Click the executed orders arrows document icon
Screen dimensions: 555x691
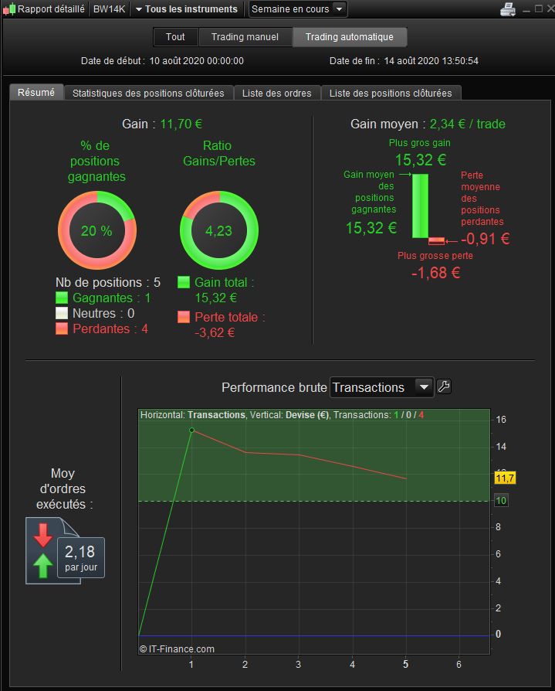[65, 551]
